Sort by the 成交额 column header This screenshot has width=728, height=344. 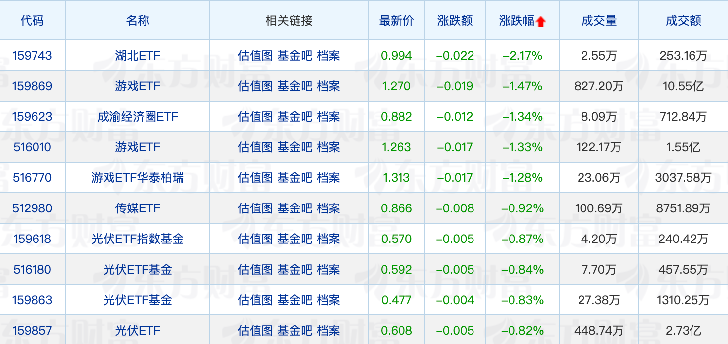click(683, 21)
